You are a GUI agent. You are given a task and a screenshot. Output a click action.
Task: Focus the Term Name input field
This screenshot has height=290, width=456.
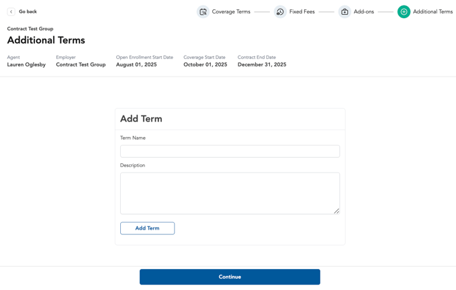[x=230, y=152]
